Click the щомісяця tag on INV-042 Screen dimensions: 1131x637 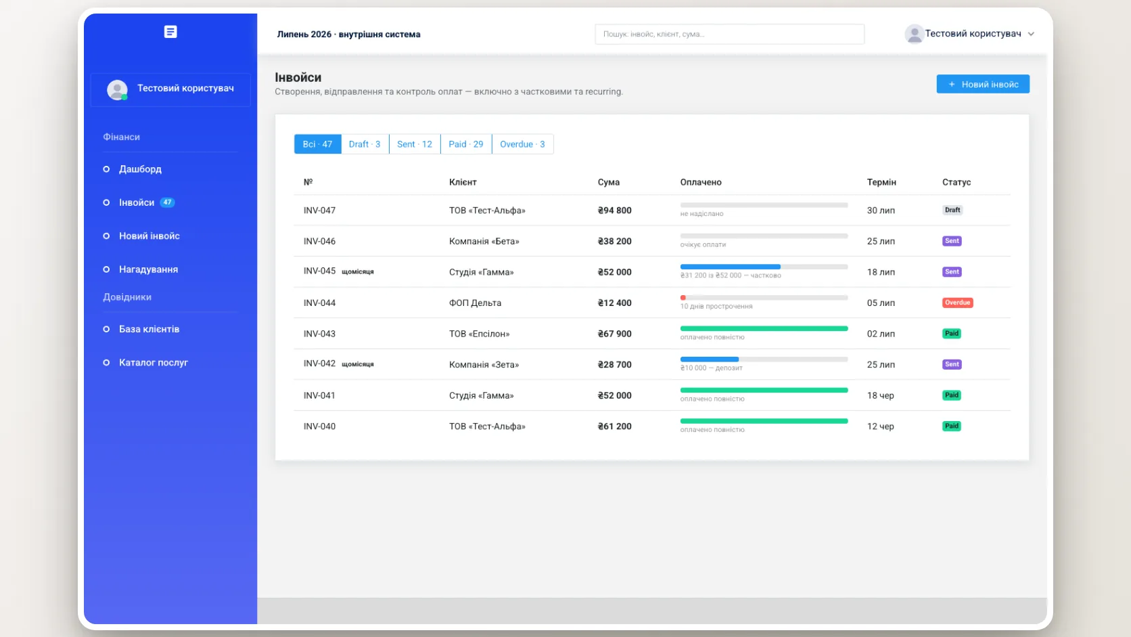point(358,364)
